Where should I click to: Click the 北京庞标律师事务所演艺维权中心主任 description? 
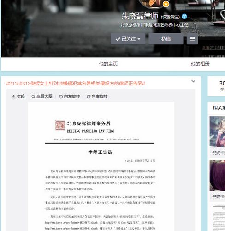154,25
